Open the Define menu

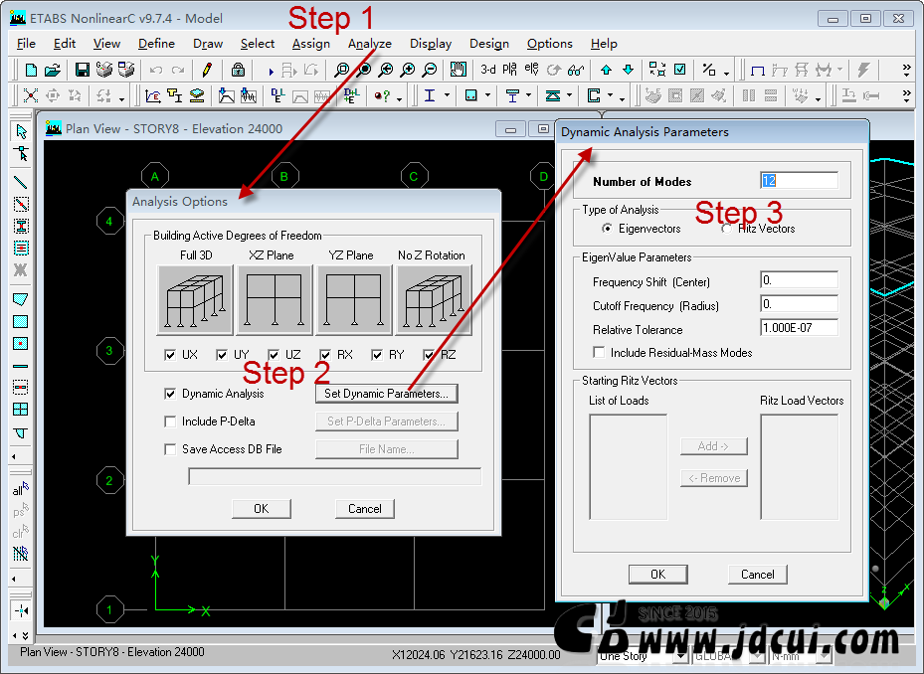click(156, 44)
